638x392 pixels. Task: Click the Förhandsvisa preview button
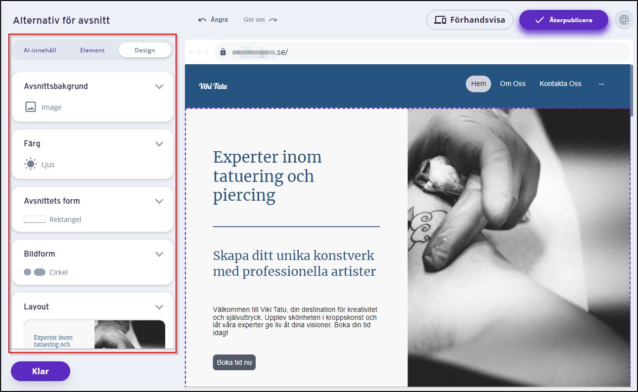469,20
